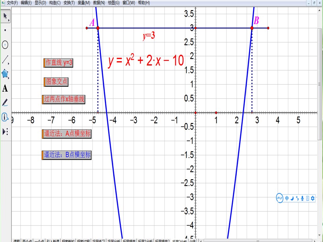
Task: Click the iFLY microphone voice input
Action: tap(302, 198)
